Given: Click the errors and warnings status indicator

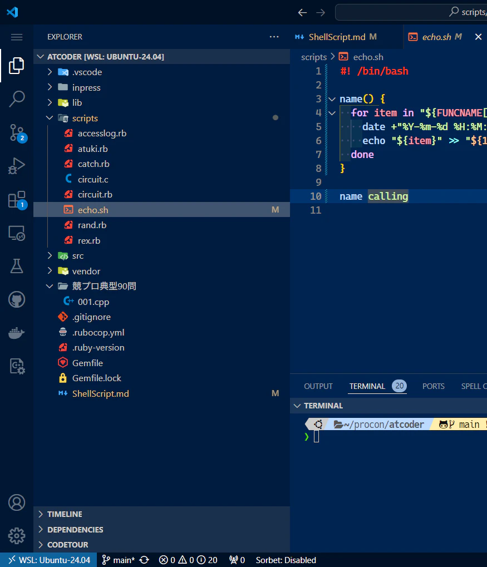Looking at the screenshot, I should click(188, 560).
